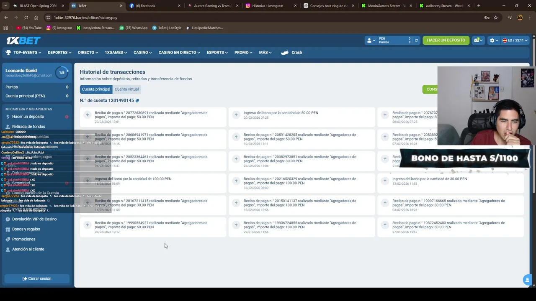Open the user account dropdown
The image size is (536, 301).
click(x=371, y=41)
